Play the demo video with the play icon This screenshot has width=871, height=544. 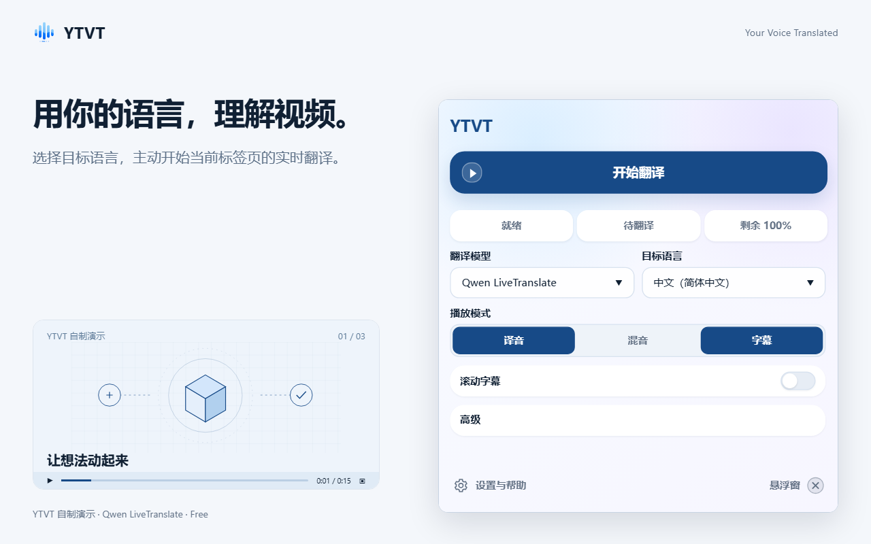[x=50, y=481]
